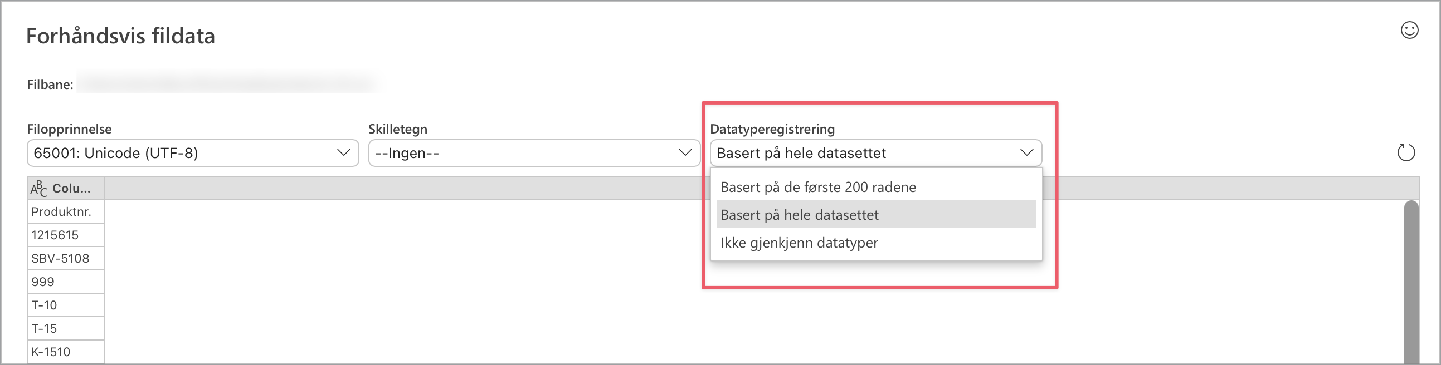Click the Skilletegn dropdown chevron arrow
This screenshot has width=1441, height=365.
(685, 152)
